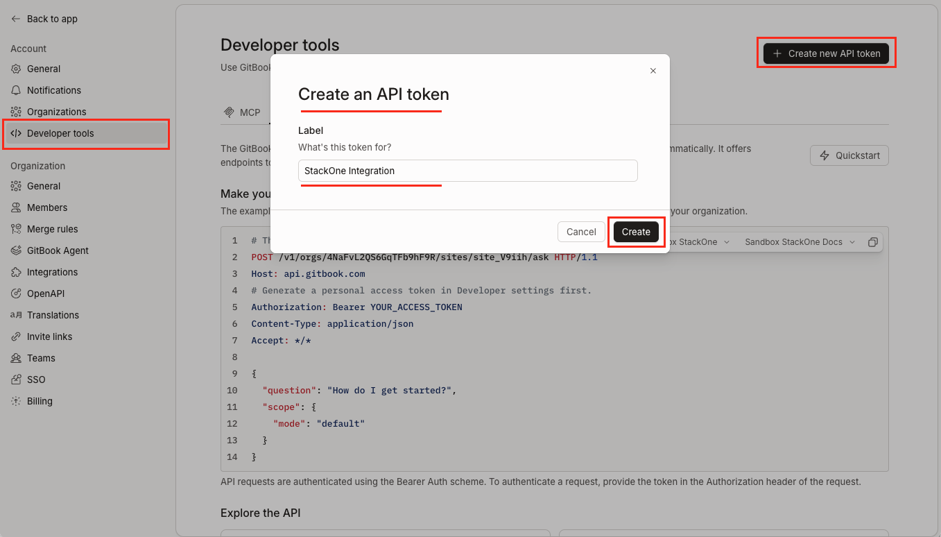Click the Developer tools page heading
The image size is (941, 537).
point(280,45)
